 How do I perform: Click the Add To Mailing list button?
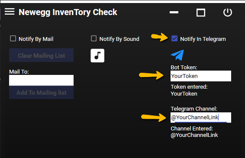(x=42, y=93)
